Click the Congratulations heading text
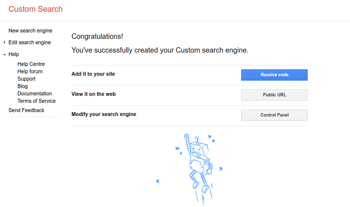 (x=97, y=36)
